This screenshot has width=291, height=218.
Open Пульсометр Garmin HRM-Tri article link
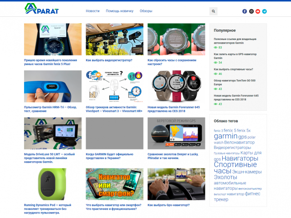[x=50, y=109]
